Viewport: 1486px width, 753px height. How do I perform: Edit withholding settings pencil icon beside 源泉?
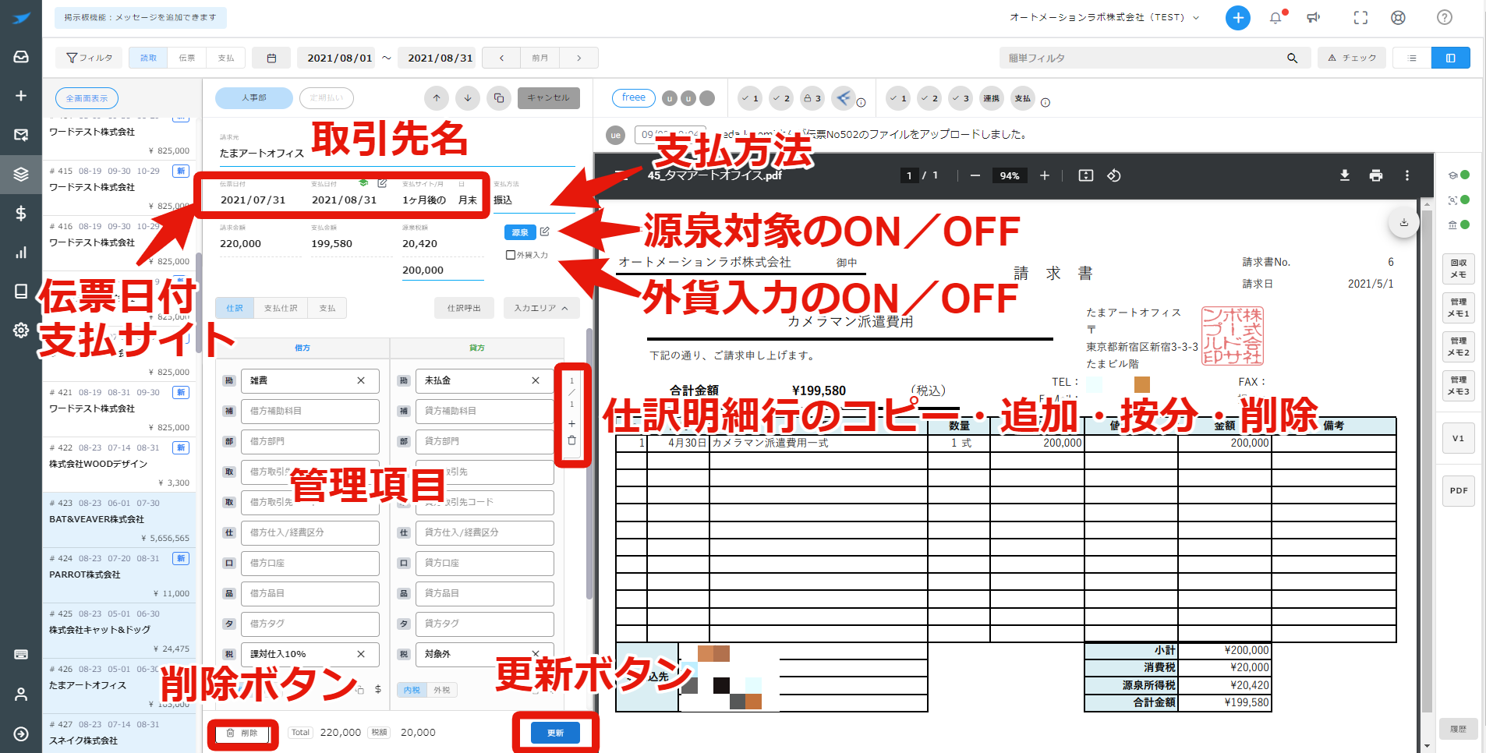(545, 232)
